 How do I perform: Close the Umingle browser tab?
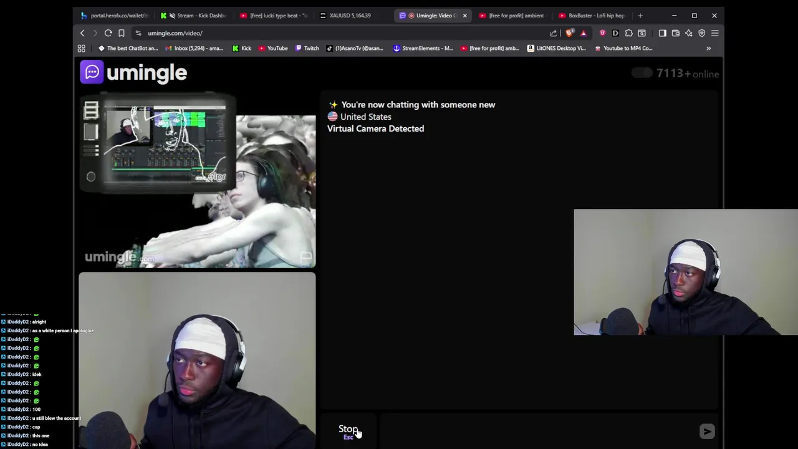[x=464, y=16]
